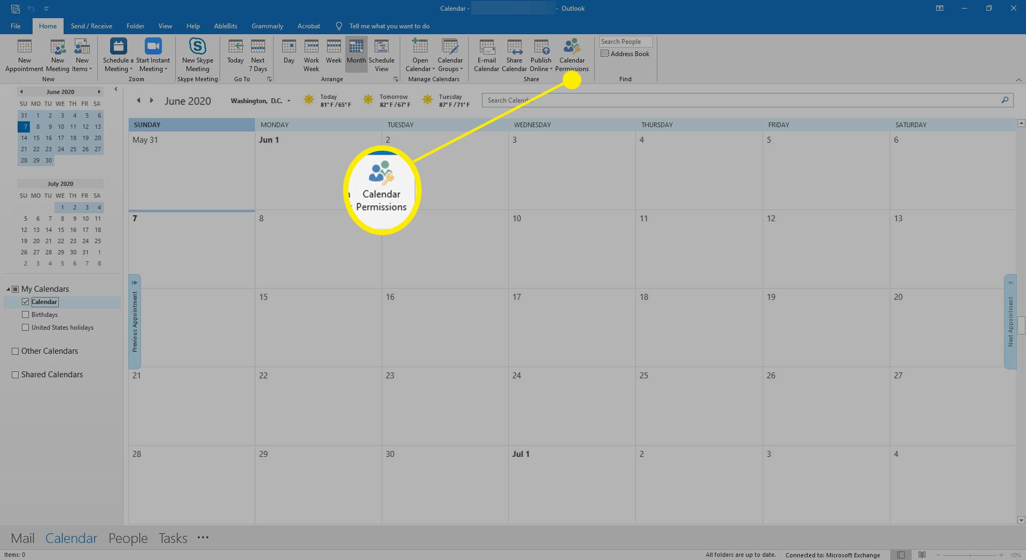The image size is (1026, 560).
Task: Click the vertical scrollbar thumb
Action: click(x=1021, y=325)
